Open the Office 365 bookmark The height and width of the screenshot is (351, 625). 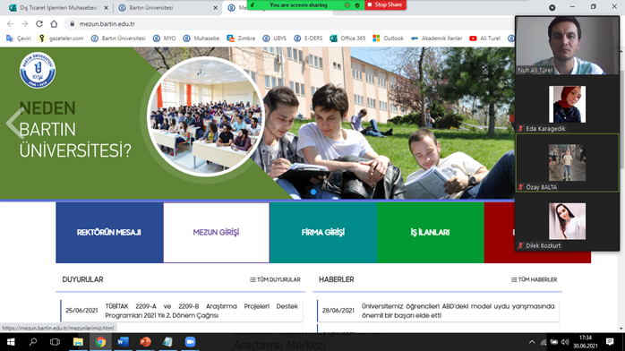click(x=347, y=39)
